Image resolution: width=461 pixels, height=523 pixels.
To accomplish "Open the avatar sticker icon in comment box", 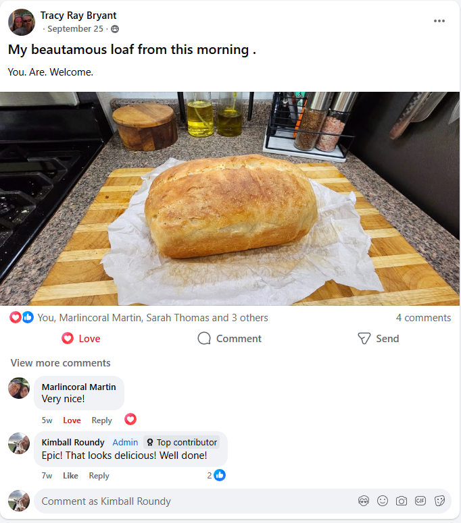I will [x=364, y=501].
